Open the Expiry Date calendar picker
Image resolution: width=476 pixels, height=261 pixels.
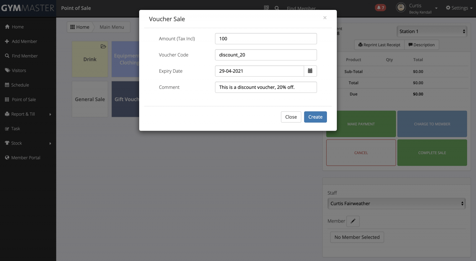point(310,71)
